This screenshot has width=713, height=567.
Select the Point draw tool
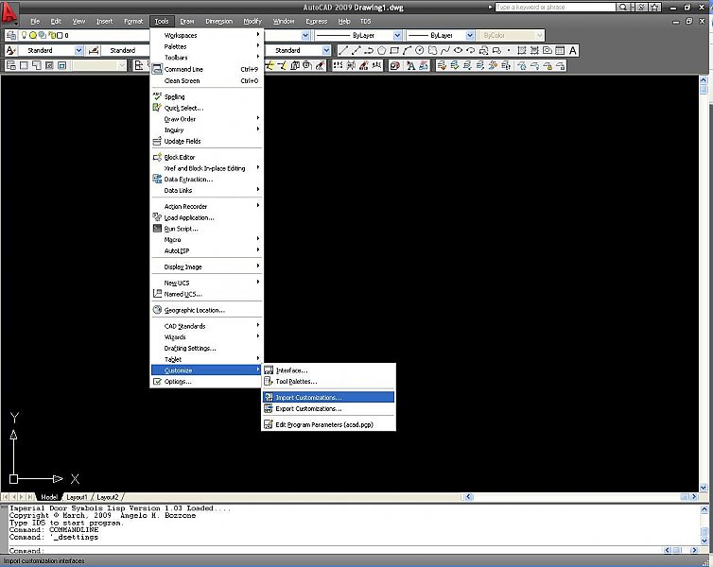(509, 50)
